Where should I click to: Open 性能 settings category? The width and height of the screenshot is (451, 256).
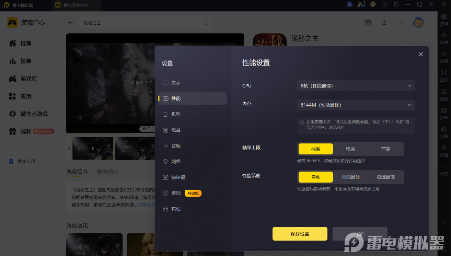[193, 98]
